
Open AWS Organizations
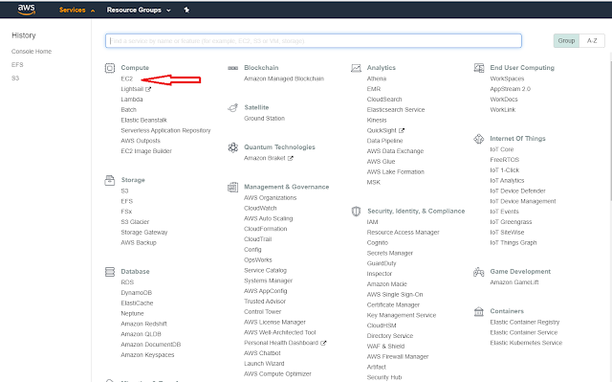click(x=271, y=198)
